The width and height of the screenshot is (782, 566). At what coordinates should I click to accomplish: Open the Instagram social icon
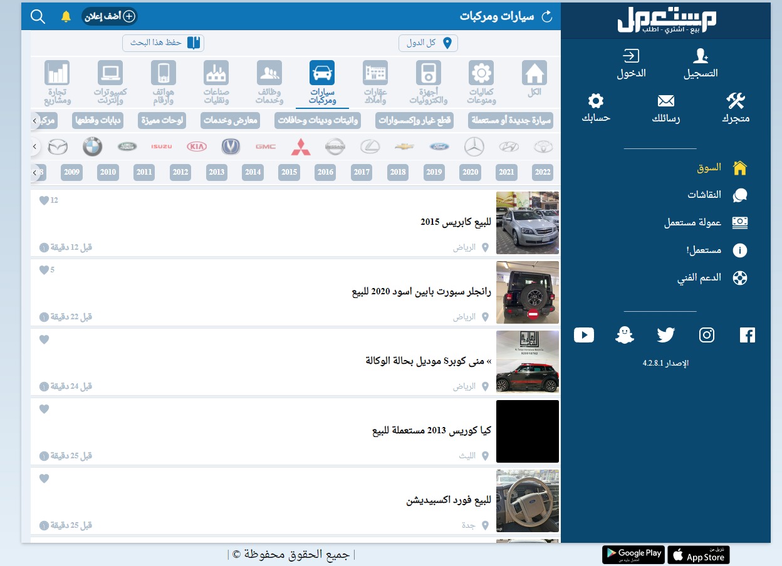pyautogui.click(x=706, y=335)
